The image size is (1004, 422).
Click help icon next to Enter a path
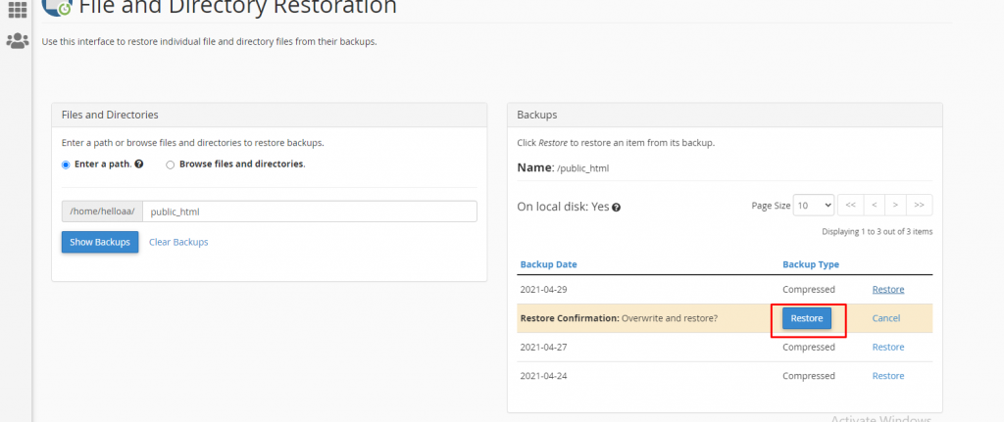[139, 164]
